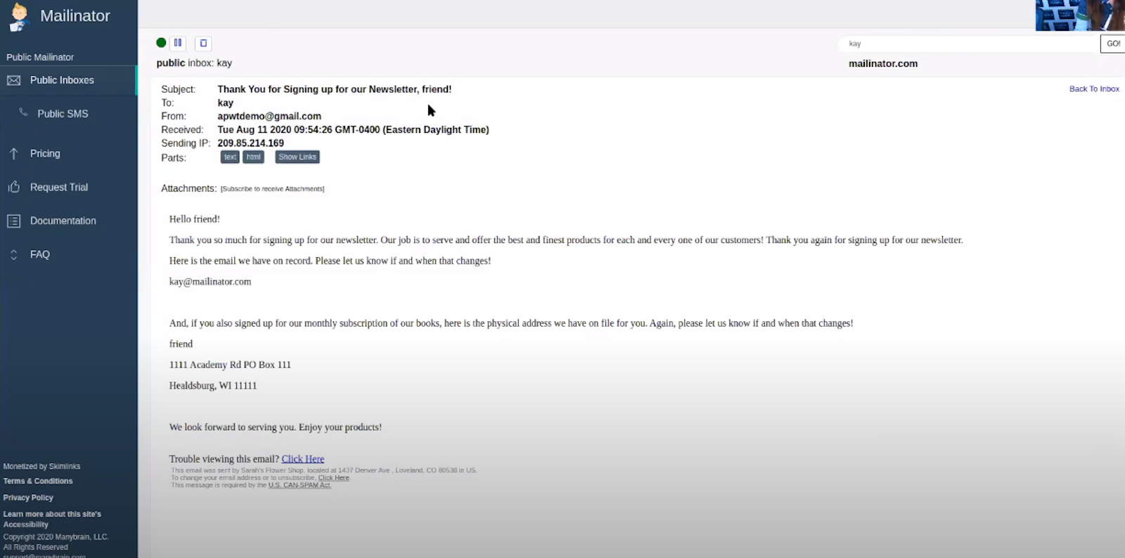Pause the inbox with the pause icon
Screen dimensions: 1125x558
[178, 43]
